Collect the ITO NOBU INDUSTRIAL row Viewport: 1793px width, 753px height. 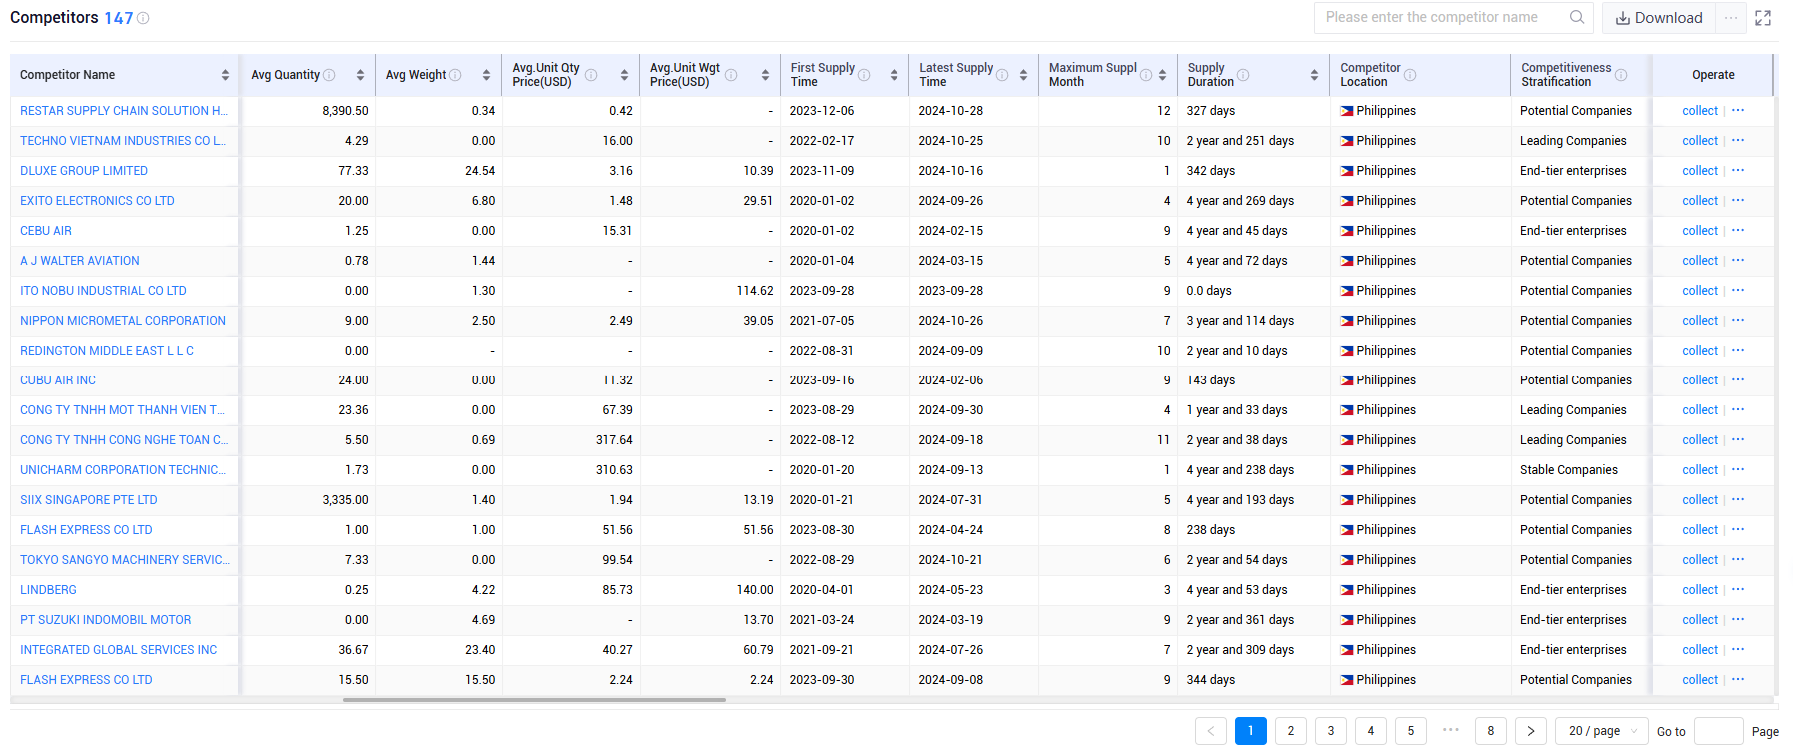point(1699,291)
